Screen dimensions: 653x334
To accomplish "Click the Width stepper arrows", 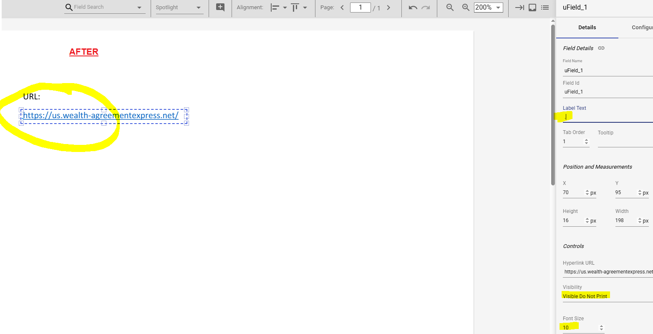I will click(x=640, y=220).
